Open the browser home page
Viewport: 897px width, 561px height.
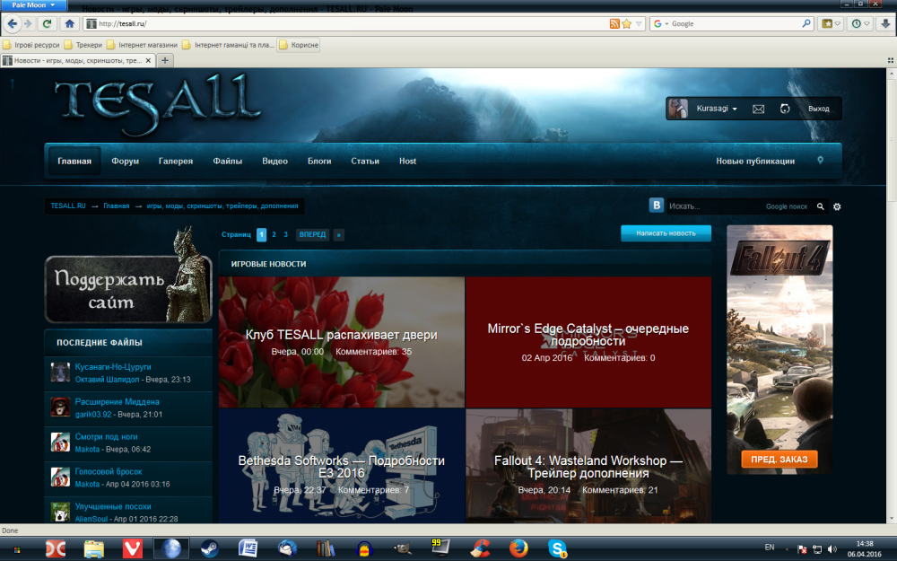pyautogui.click(x=69, y=23)
